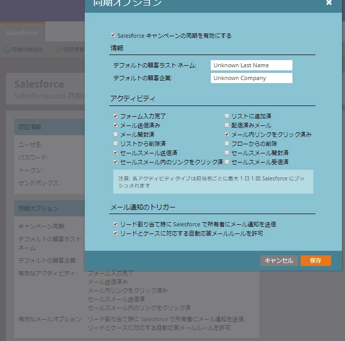Click the メール通知のトリガー section heading
This screenshot has height=341, width=345.
143,207
